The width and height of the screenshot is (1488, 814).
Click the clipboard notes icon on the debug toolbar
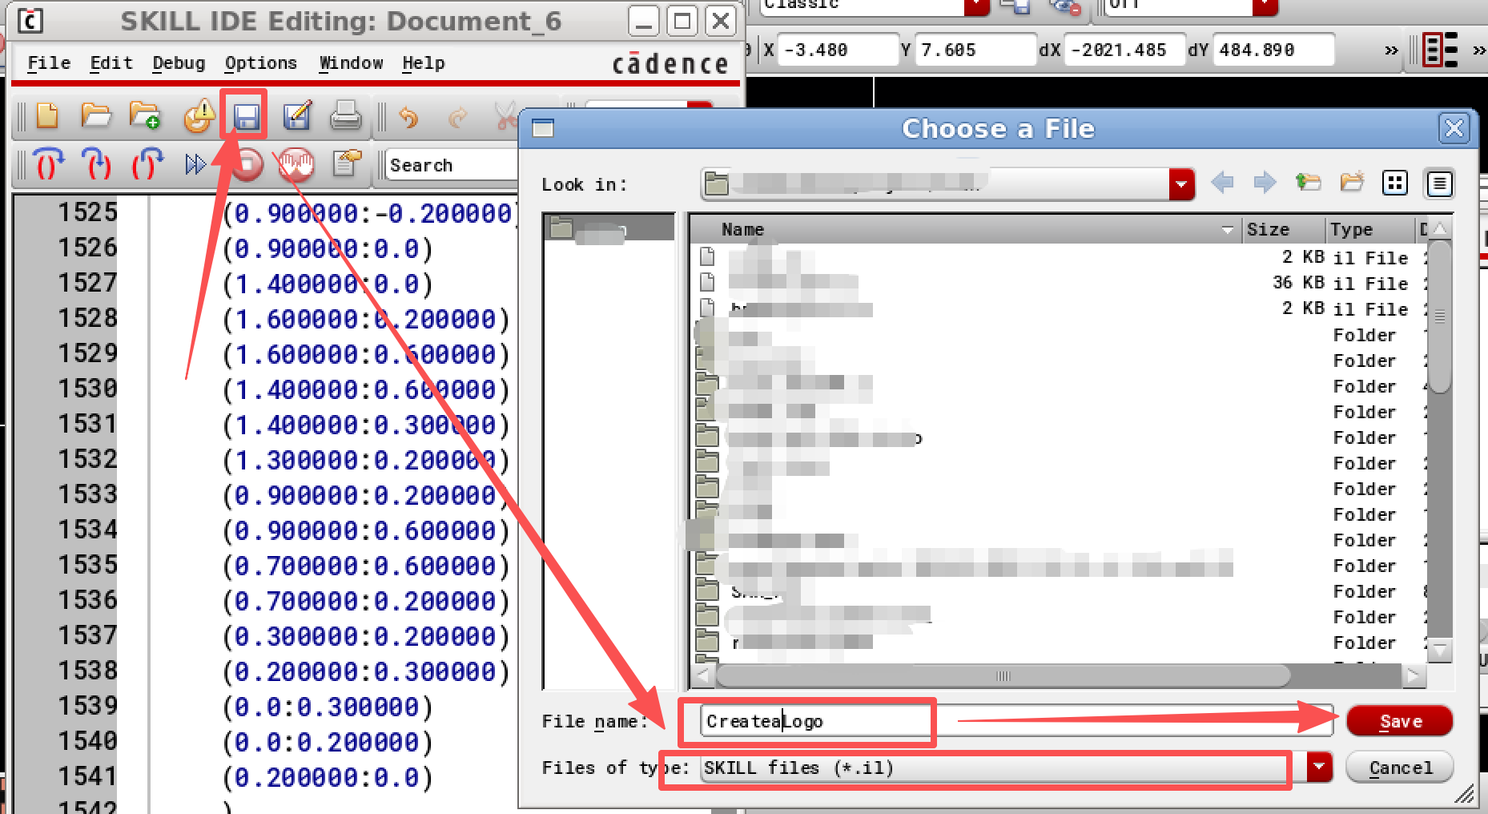tap(347, 163)
